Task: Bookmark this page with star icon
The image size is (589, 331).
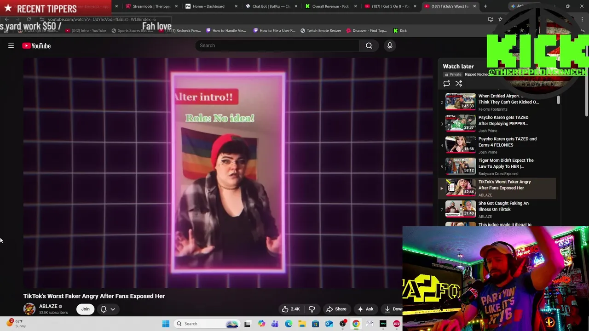Action: [x=500, y=19]
